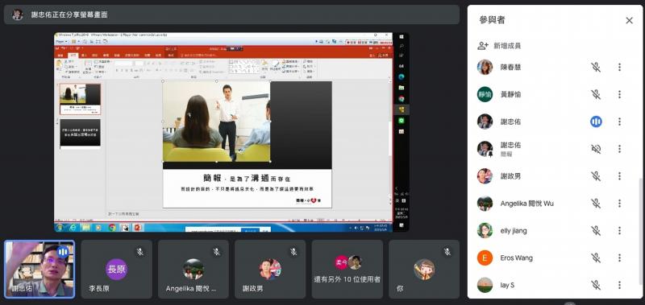This screenshot has width=645, height=305.
Task: Mute Eros Wang's microphone icon
Action: 596,258
